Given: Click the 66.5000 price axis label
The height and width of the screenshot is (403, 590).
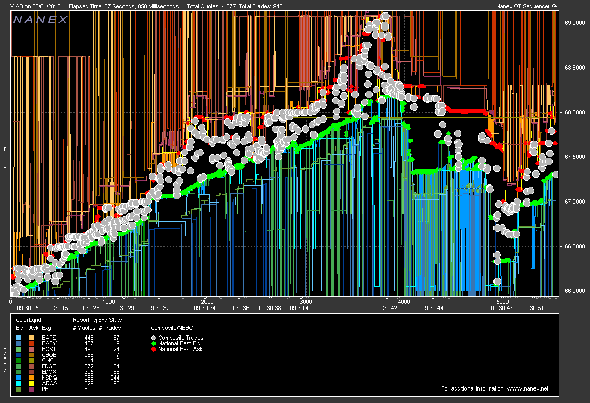Looking at the screenshot, I should (x=574, y=246).
